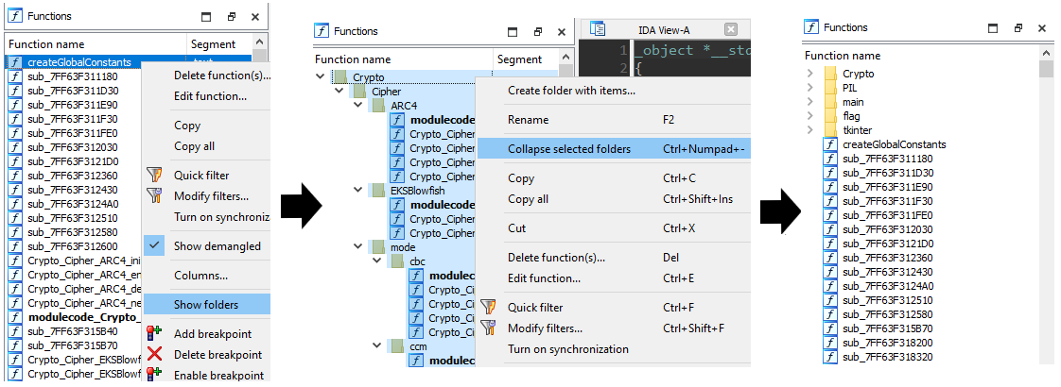Click the cbc folder icon
This screenshot has width=1061, height=387.
[x=398, y=261]
